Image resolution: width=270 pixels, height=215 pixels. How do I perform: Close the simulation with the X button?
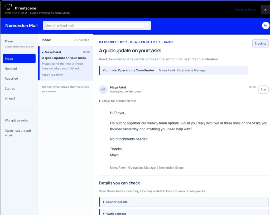pyautogui.click(x=265, y=10)
